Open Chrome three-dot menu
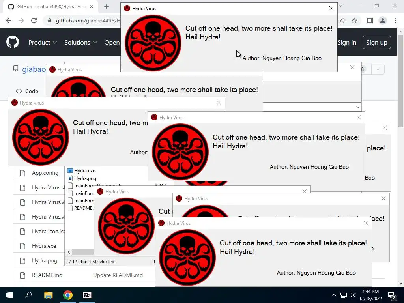Screen dimensions: 404x303 click(x=395, y=21)
